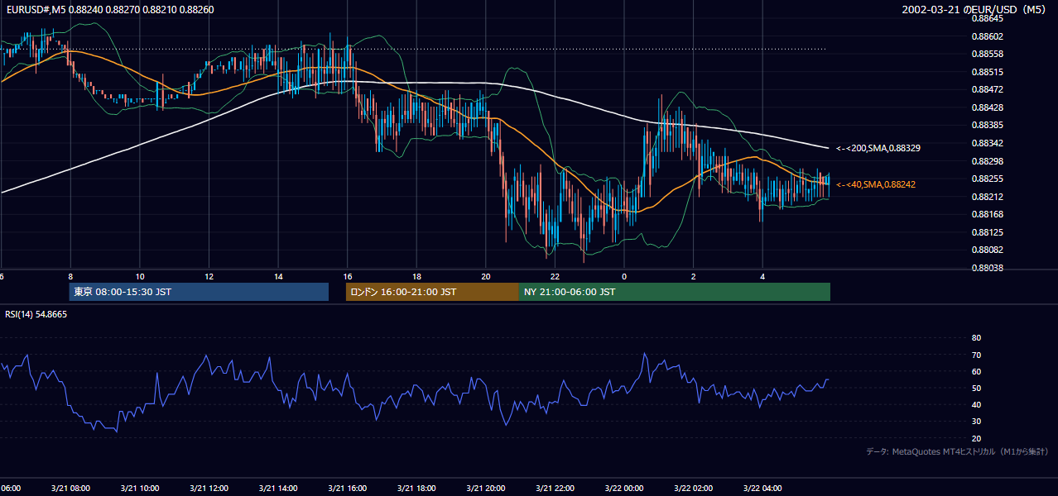Click the RSI level 50 label

[x=976, y=388]
